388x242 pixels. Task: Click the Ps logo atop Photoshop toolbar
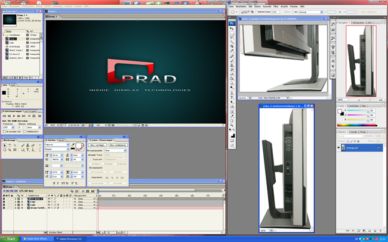[x=232, y=23]
